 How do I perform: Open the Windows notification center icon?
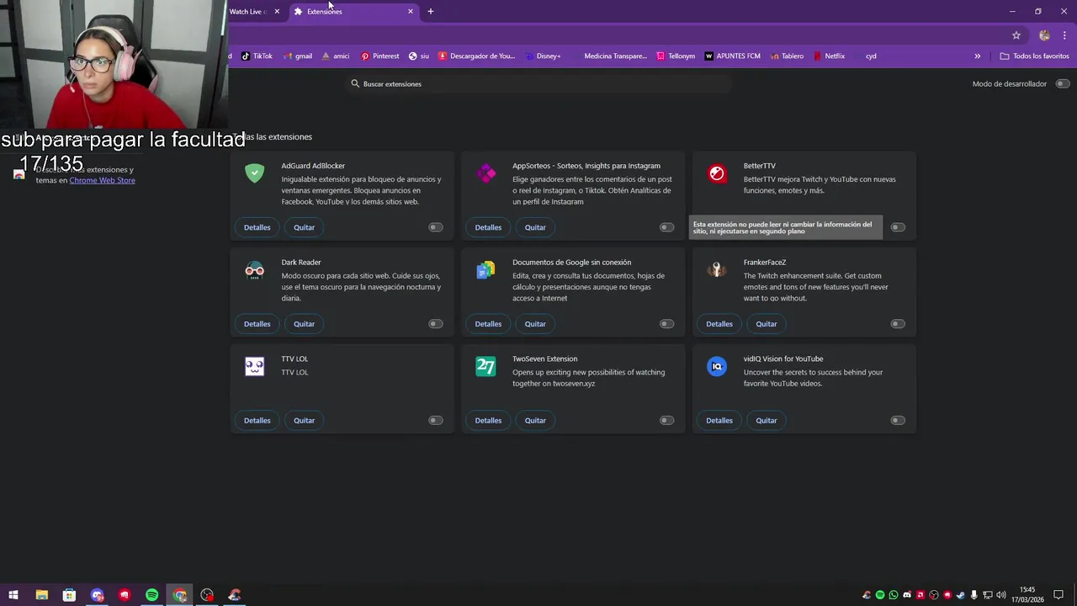coord(1058,595)
